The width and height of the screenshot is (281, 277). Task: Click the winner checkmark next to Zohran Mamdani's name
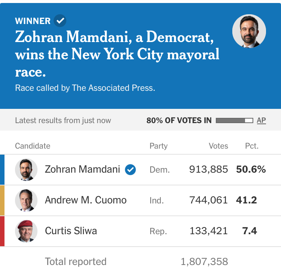130,170
